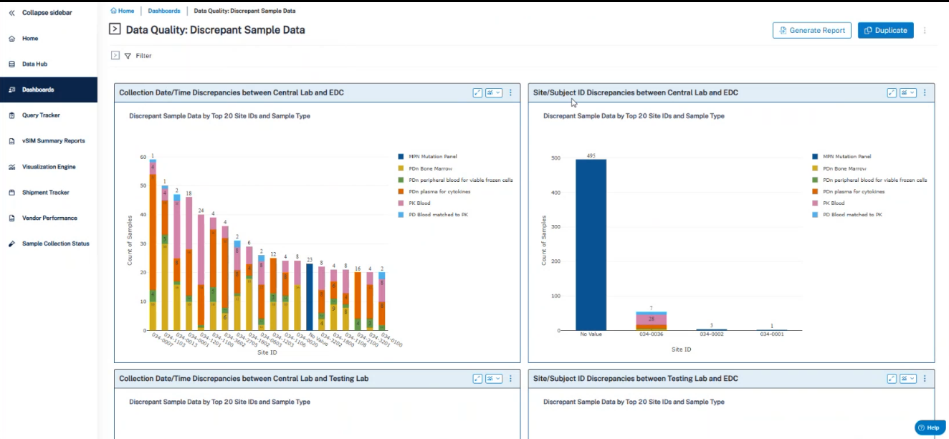
Task: Expand the Filter section arrow
Action: click(x=115, y=55)
